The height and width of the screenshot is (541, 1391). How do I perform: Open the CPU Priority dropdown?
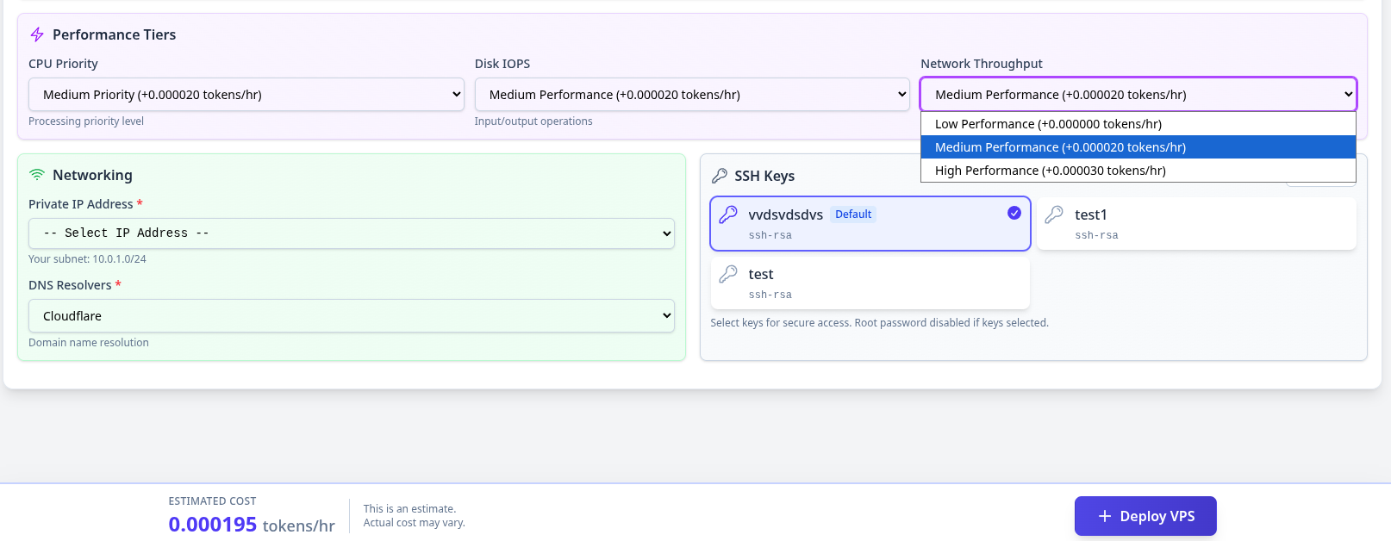point(246,95)
